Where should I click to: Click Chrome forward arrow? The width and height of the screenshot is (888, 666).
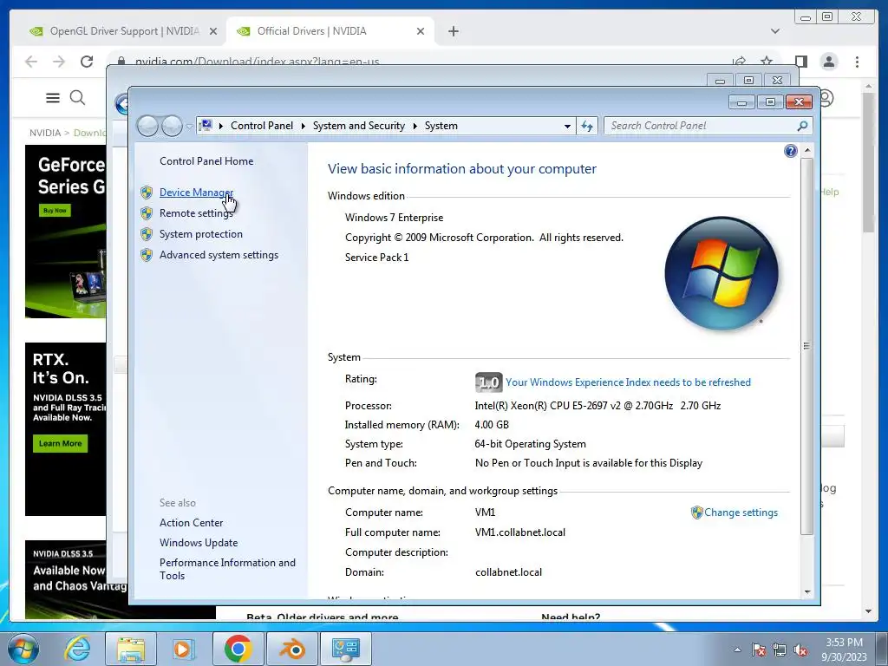(x=59, y=62)
